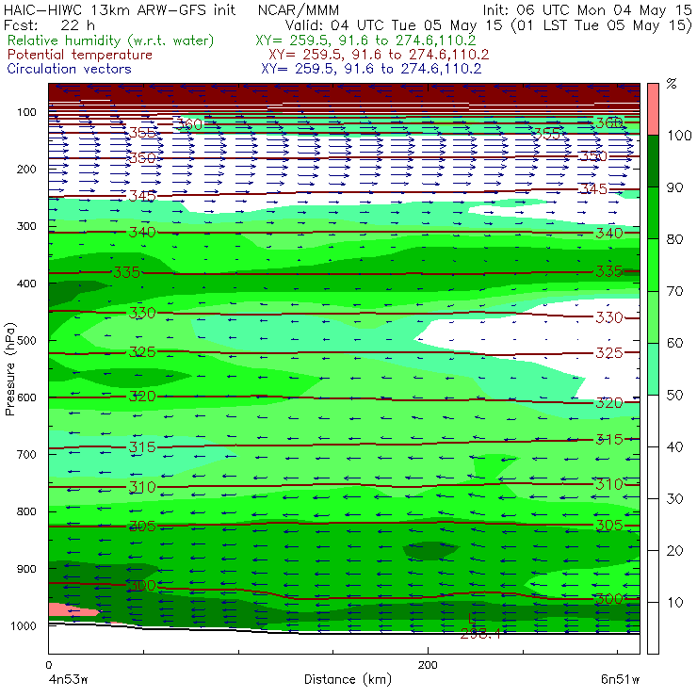Click the '20' color bar label
Screen dimensions: 697x697
tap(675, 551)
